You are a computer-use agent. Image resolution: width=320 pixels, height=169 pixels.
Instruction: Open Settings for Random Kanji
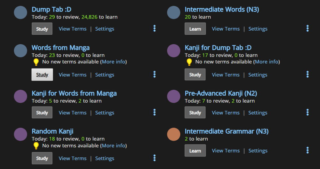pos(105,158)
